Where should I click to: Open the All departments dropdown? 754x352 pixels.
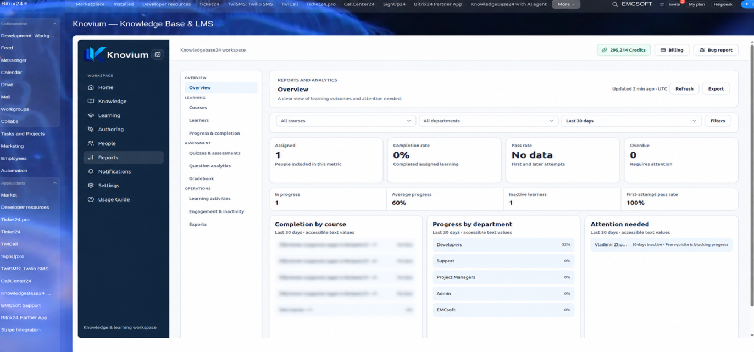pyautogui.click(x=489, y=121)
